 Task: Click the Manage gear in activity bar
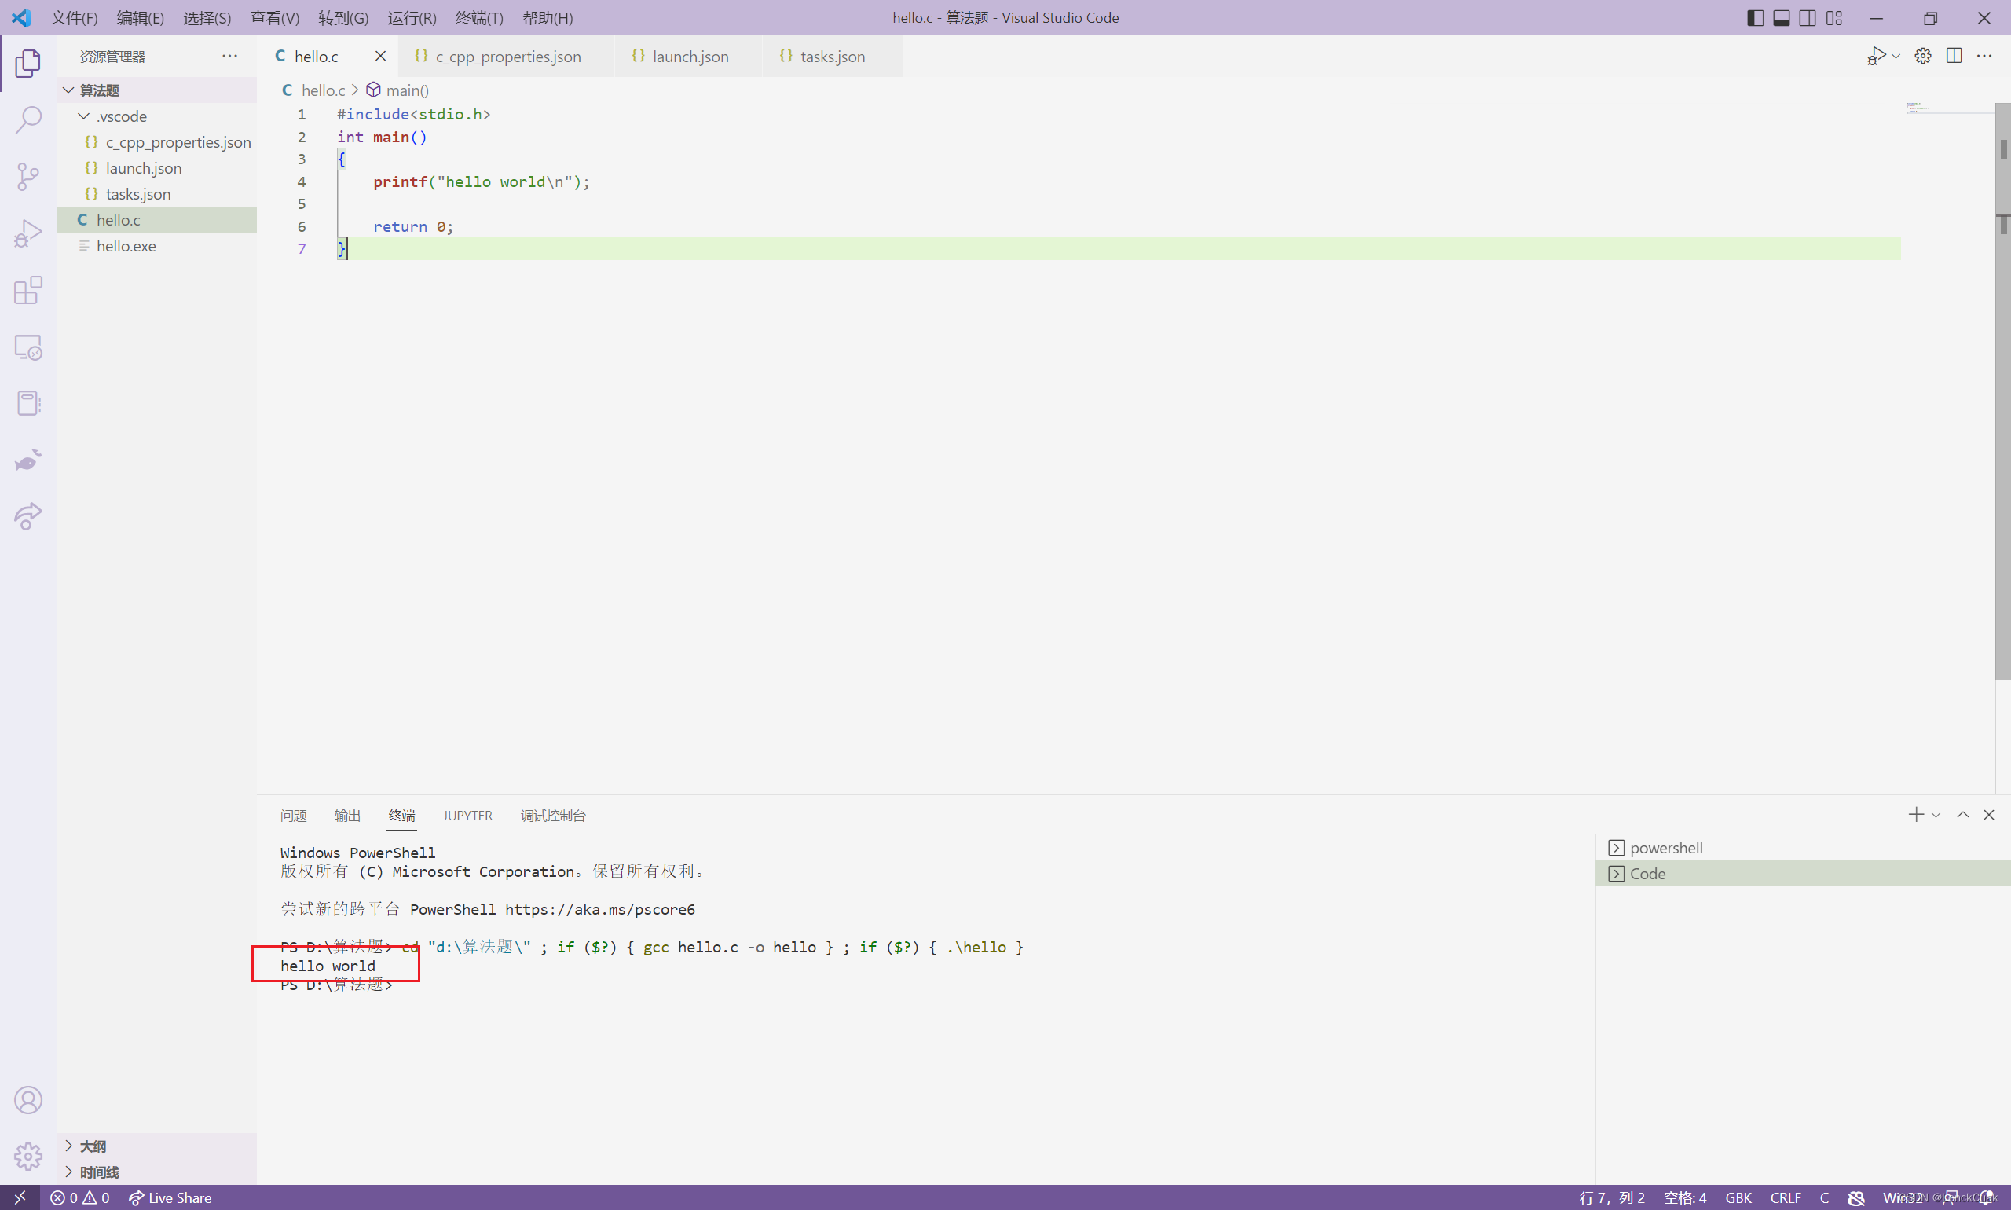pos(27,1155)
